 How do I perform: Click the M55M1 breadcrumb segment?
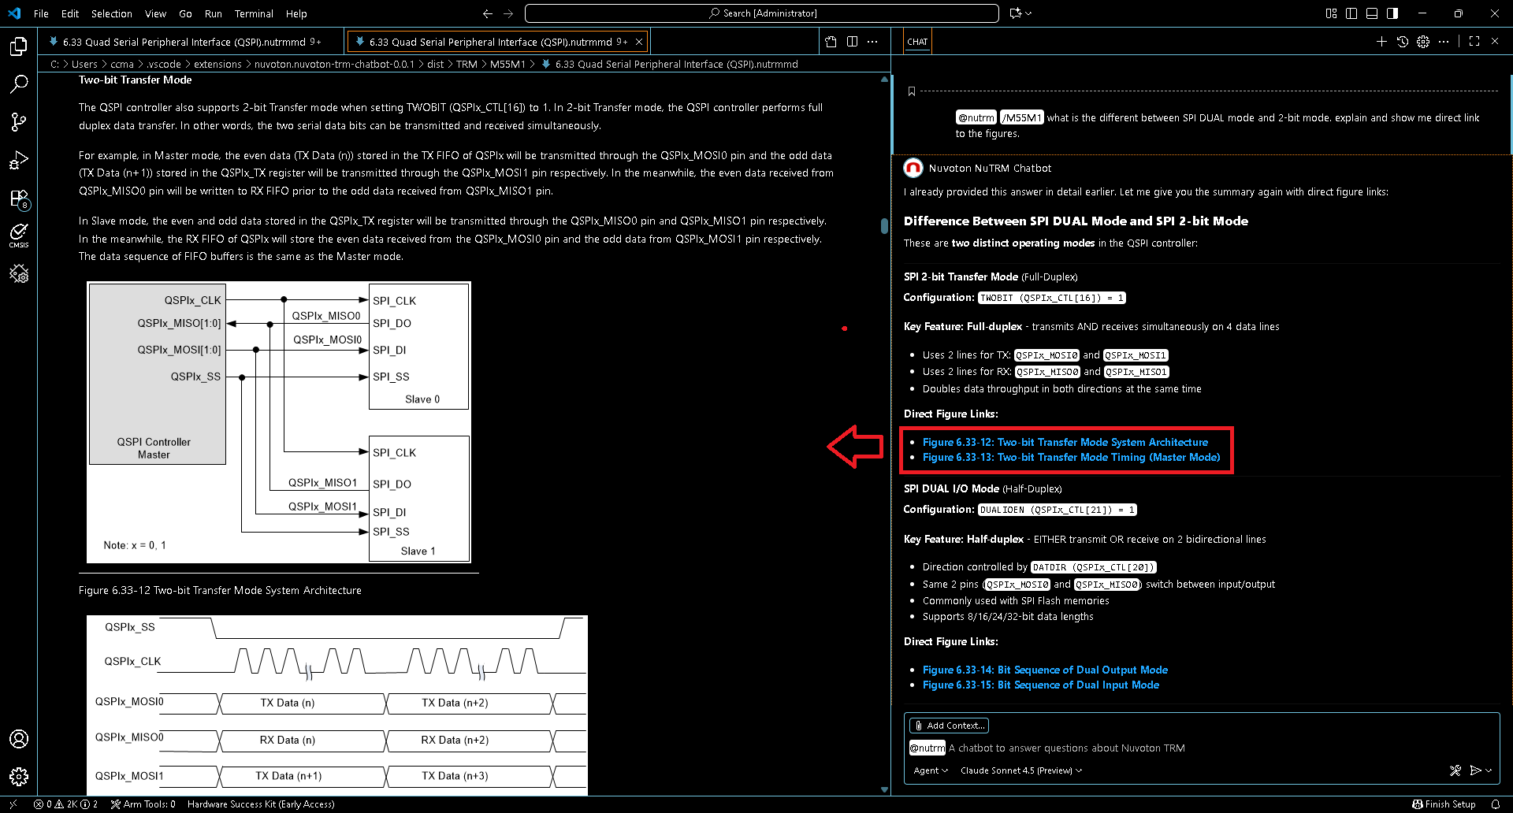507,65
